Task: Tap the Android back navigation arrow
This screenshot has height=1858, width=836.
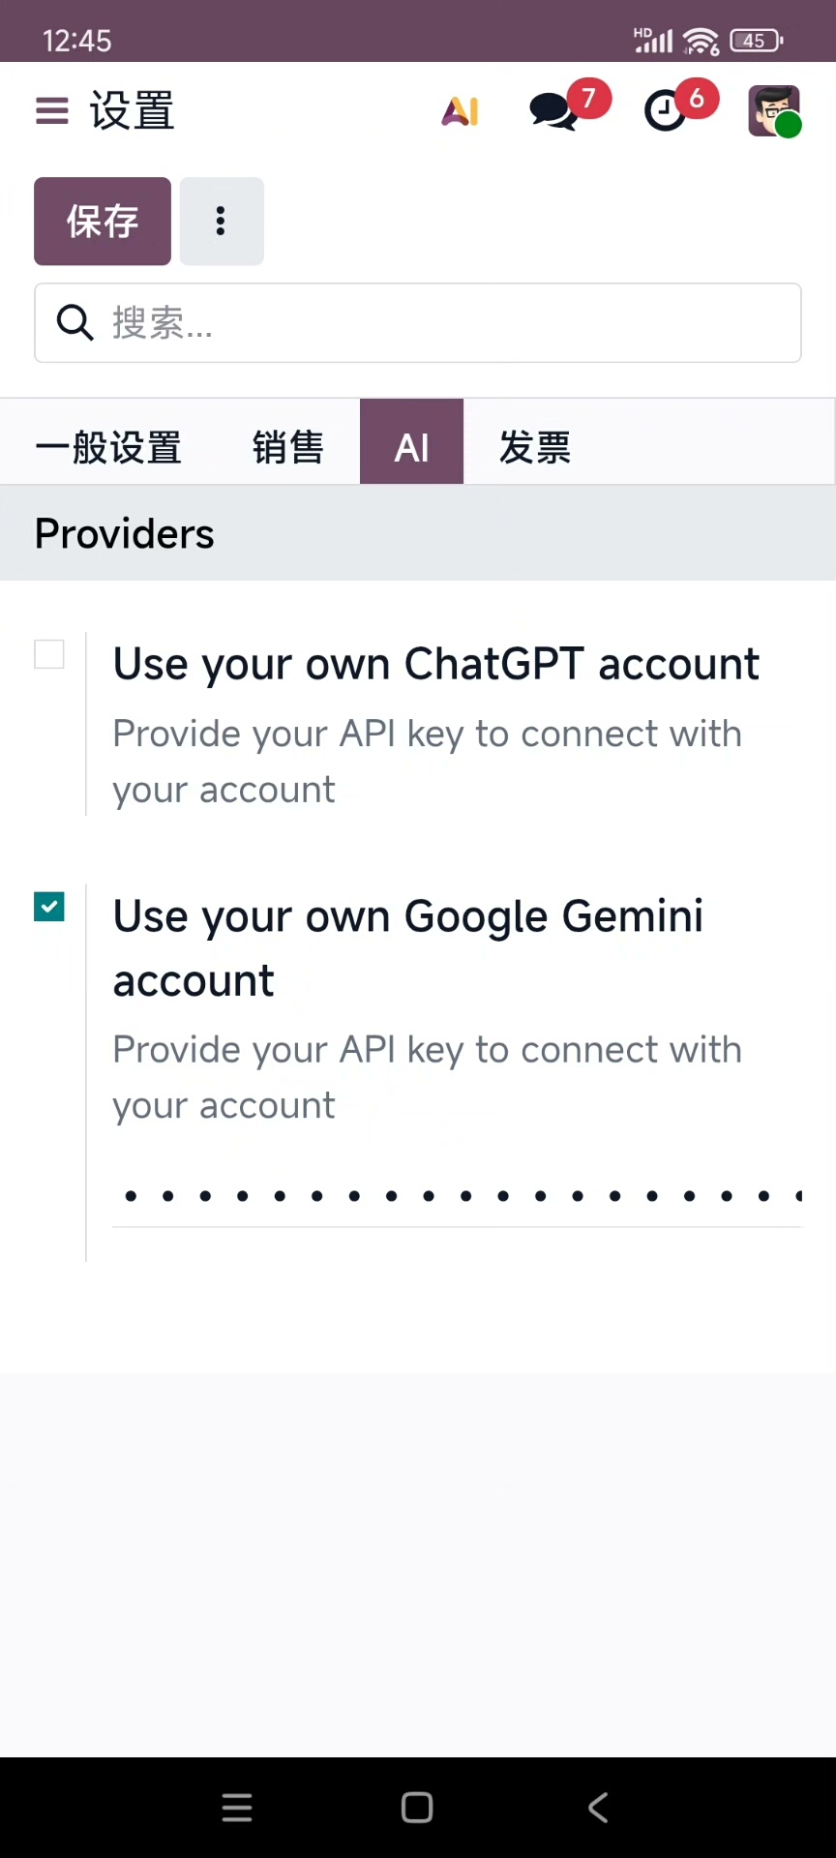Action: pos(598,1807)
